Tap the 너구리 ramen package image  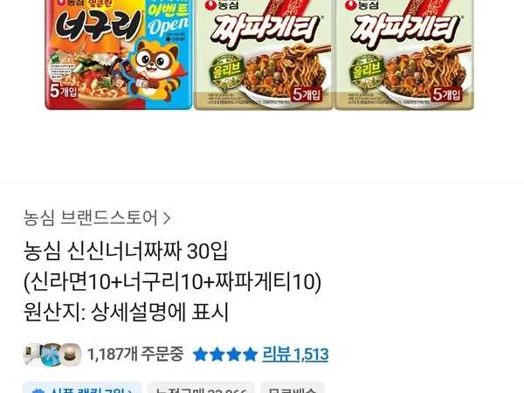(119, 54)
